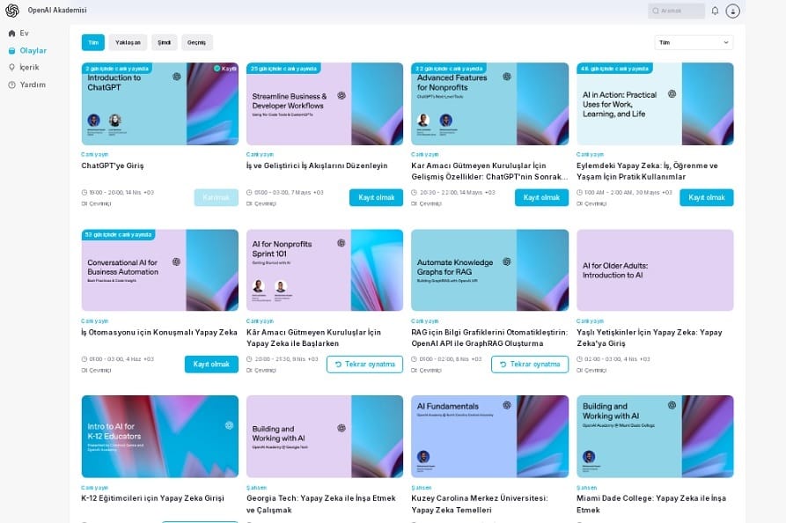Open the ChatGPT'ye Giriş event title

[113, 166]
